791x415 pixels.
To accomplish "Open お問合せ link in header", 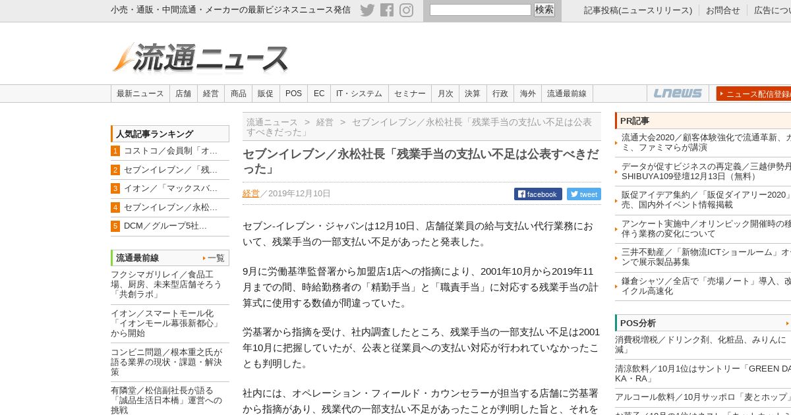I will click(723, 11).
